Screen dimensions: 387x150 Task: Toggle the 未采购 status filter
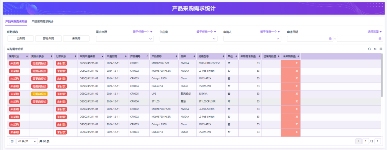coord(76,39)
